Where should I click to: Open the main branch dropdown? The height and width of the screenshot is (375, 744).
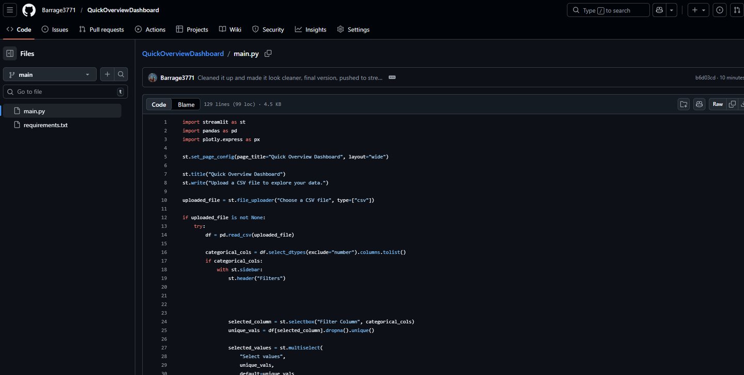[50, 74]
